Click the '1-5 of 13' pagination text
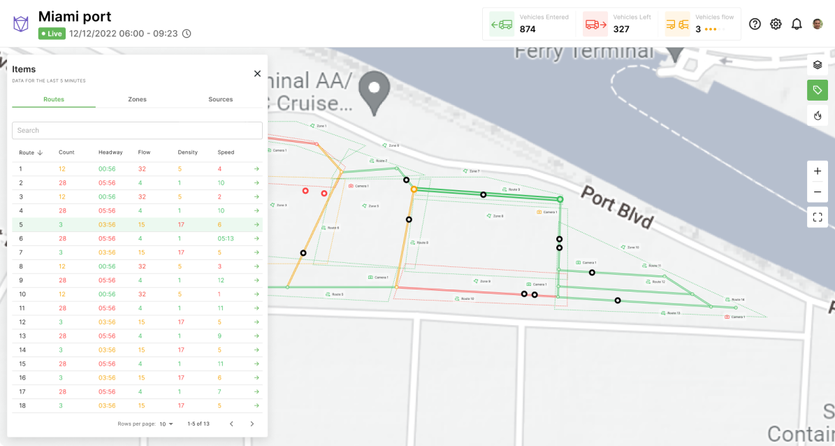Image resolution: width=835 pixels, height=446 pixels. (198, 424)
